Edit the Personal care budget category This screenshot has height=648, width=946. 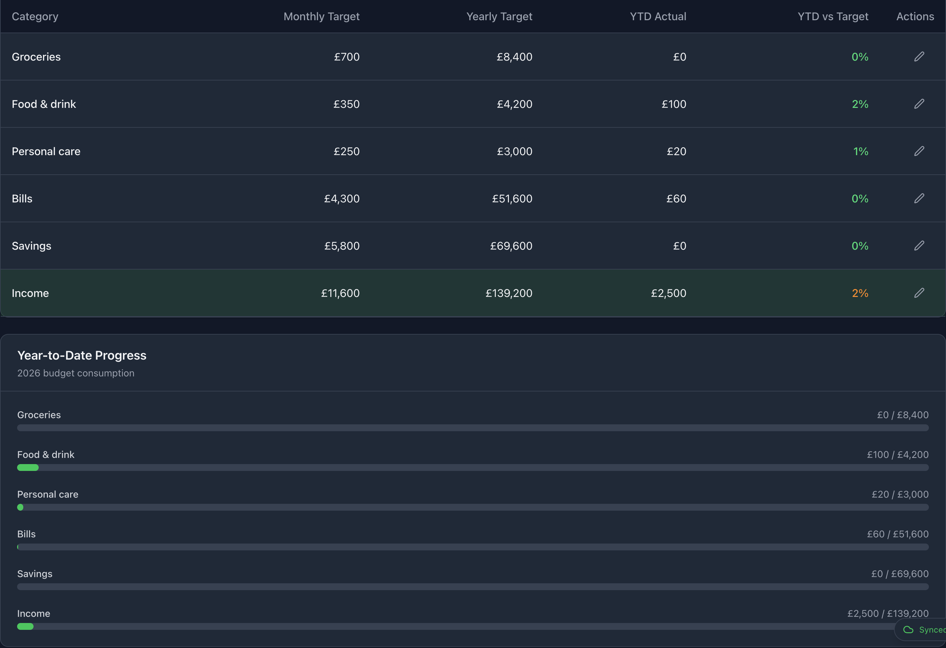pos(919,151)
